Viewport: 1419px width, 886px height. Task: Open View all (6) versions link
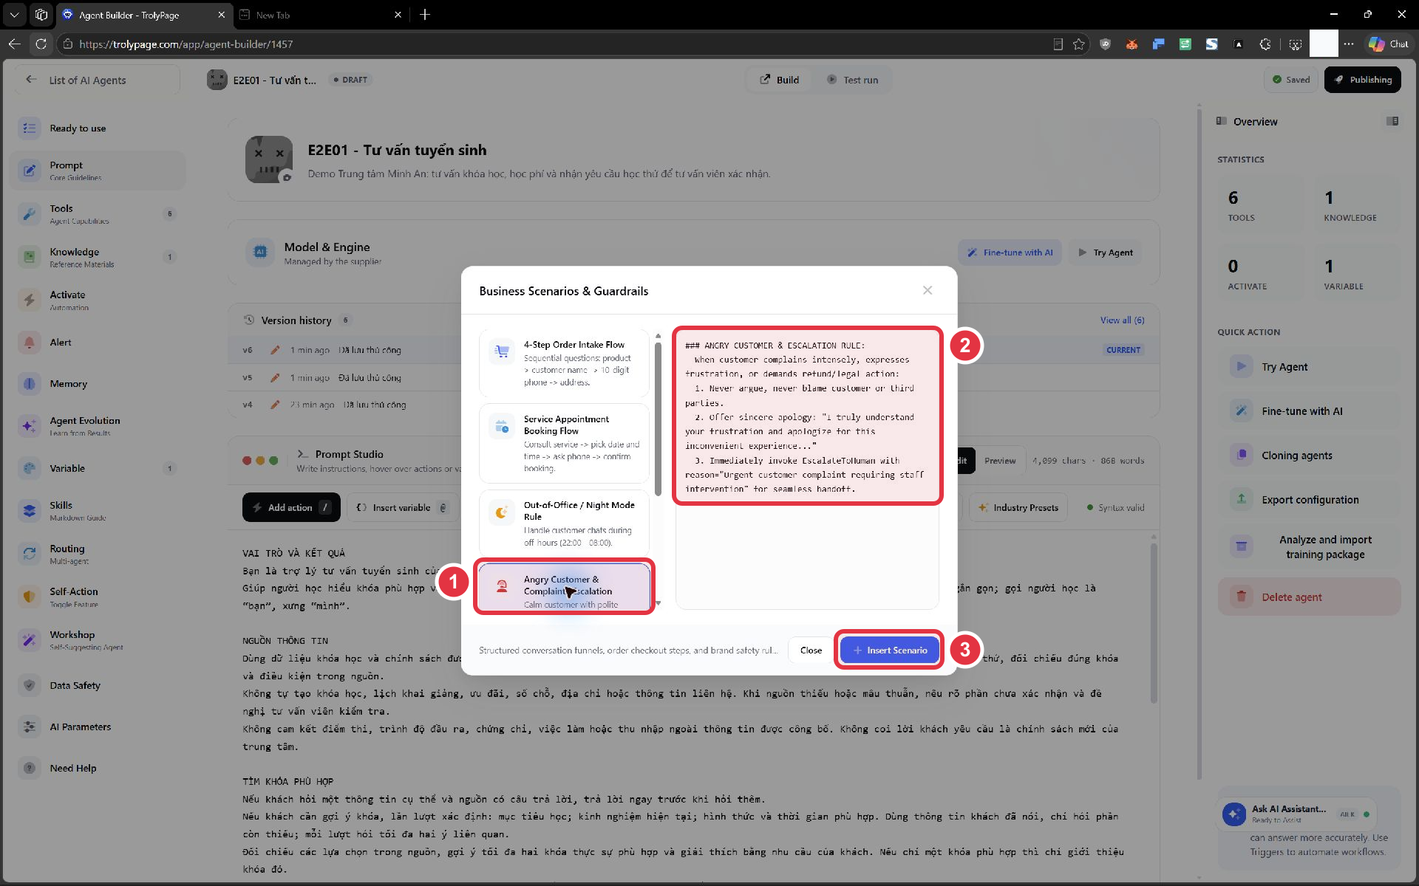tap(1122, 320)
